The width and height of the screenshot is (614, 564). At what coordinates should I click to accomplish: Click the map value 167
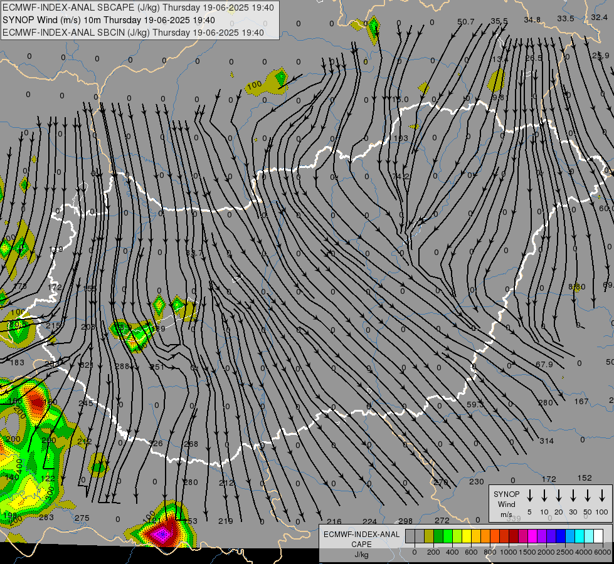pos(581,401)
